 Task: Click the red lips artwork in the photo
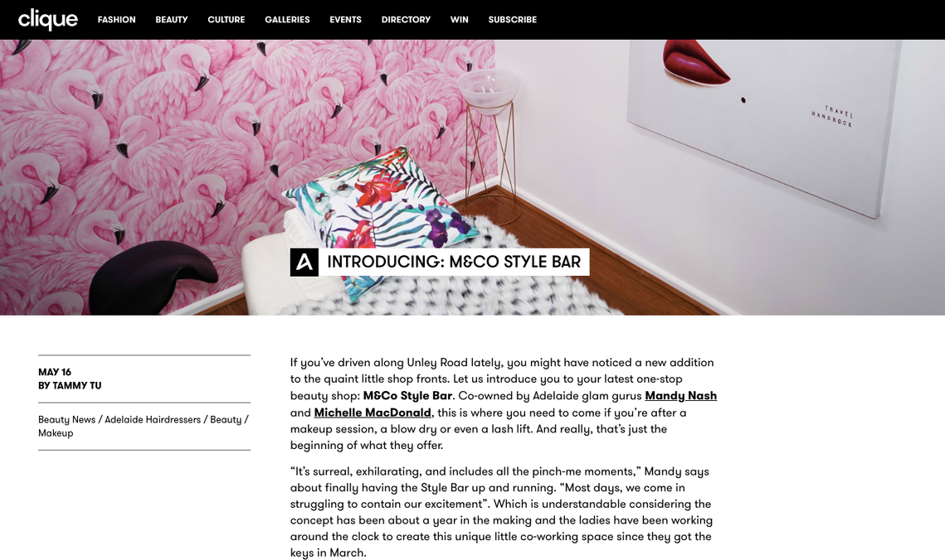695,63
